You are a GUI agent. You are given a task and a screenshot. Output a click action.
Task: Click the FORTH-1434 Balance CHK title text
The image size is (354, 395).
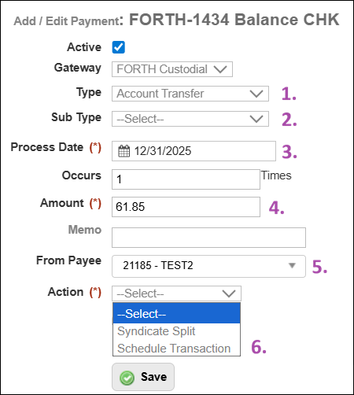click(x=234, y=20)
